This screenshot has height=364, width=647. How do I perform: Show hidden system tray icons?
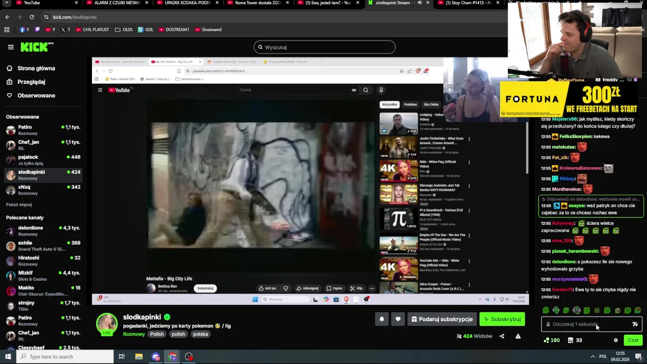pyautogui.click(x=592, y=356)
